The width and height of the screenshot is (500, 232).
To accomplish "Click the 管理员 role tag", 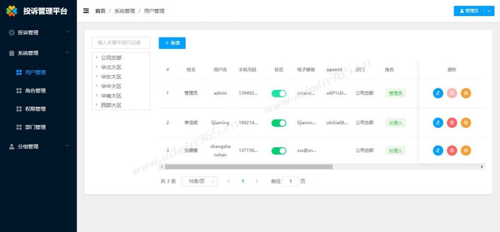I will (396, 93).
